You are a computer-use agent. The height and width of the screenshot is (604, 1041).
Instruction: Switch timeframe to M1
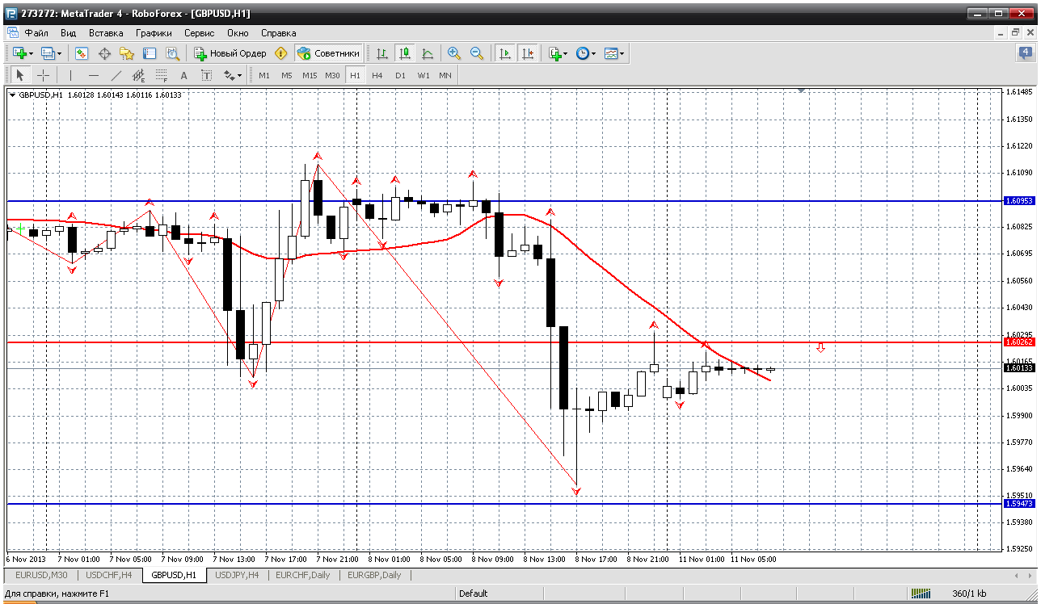pos(264,75)
